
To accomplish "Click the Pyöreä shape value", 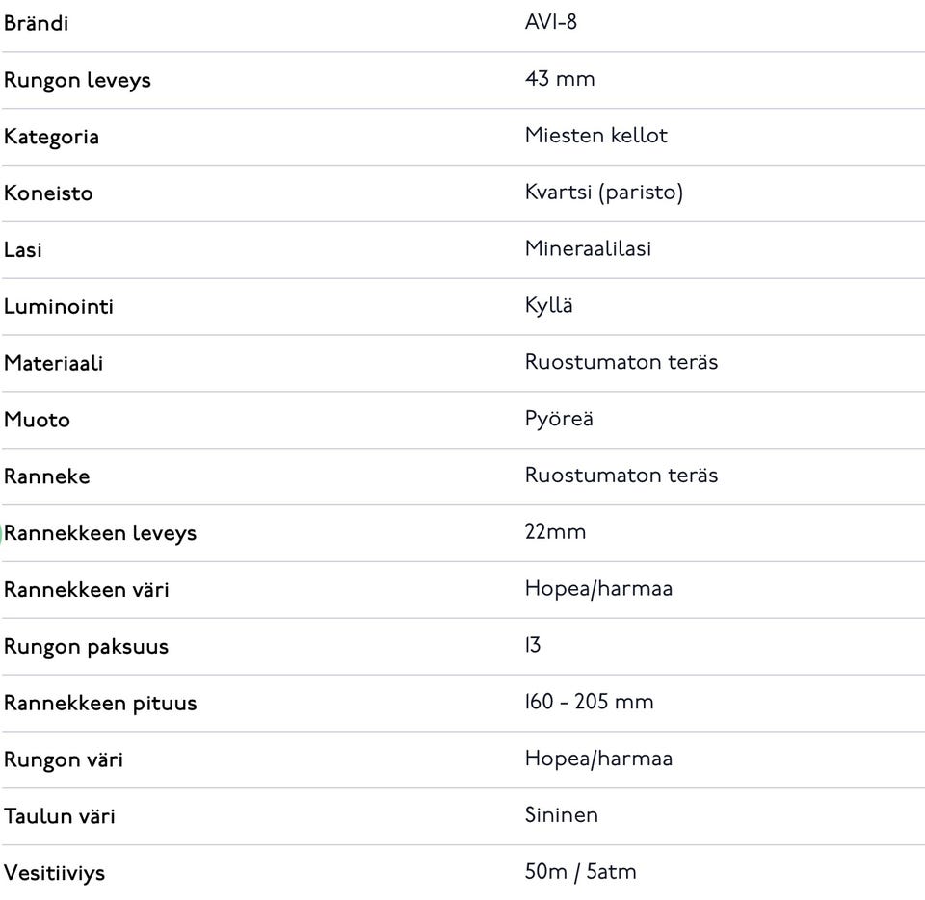I will tap(559, 420).
